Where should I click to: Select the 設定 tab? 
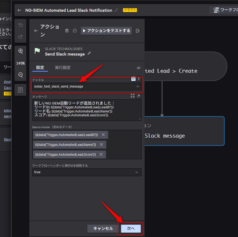tap(40, 68)
